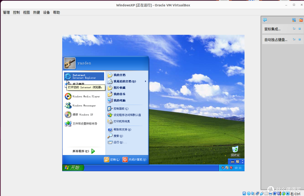304x196 pixels.
Task: Dismiss the 自动独占键盘 notification
Action: (300, 39)
